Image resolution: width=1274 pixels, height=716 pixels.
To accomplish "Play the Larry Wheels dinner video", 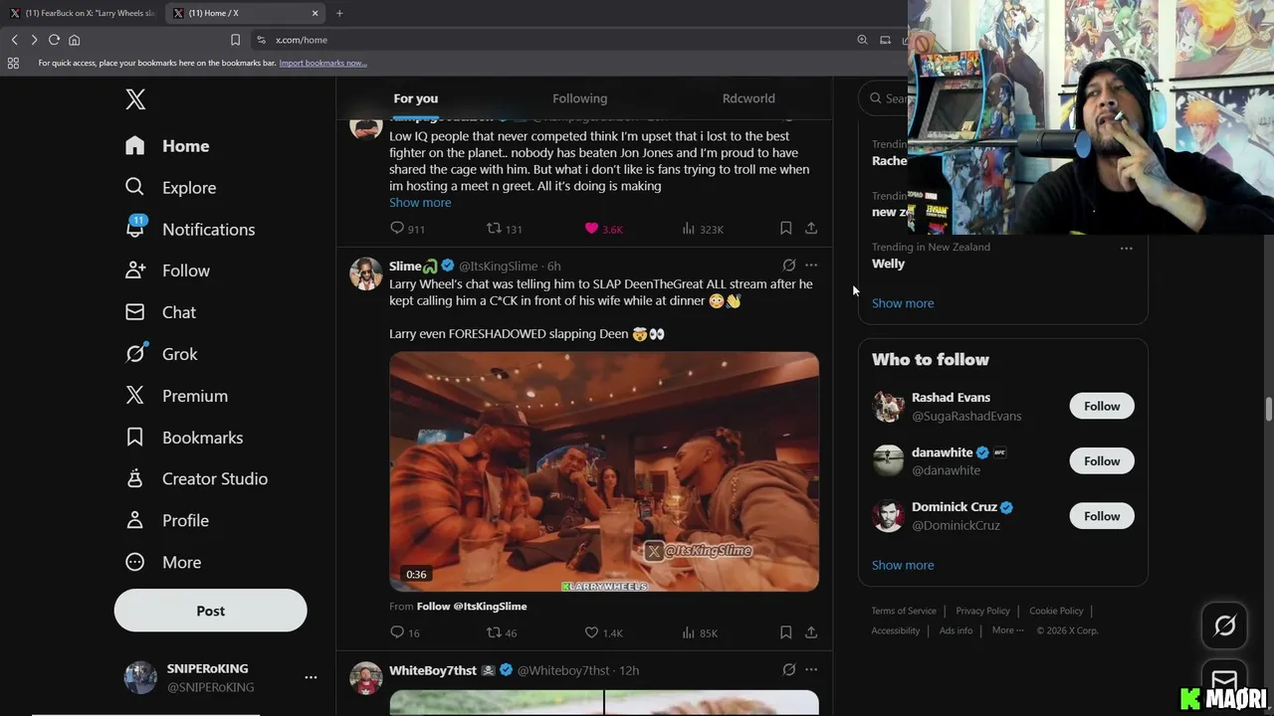I will click(x=604, y=471).
